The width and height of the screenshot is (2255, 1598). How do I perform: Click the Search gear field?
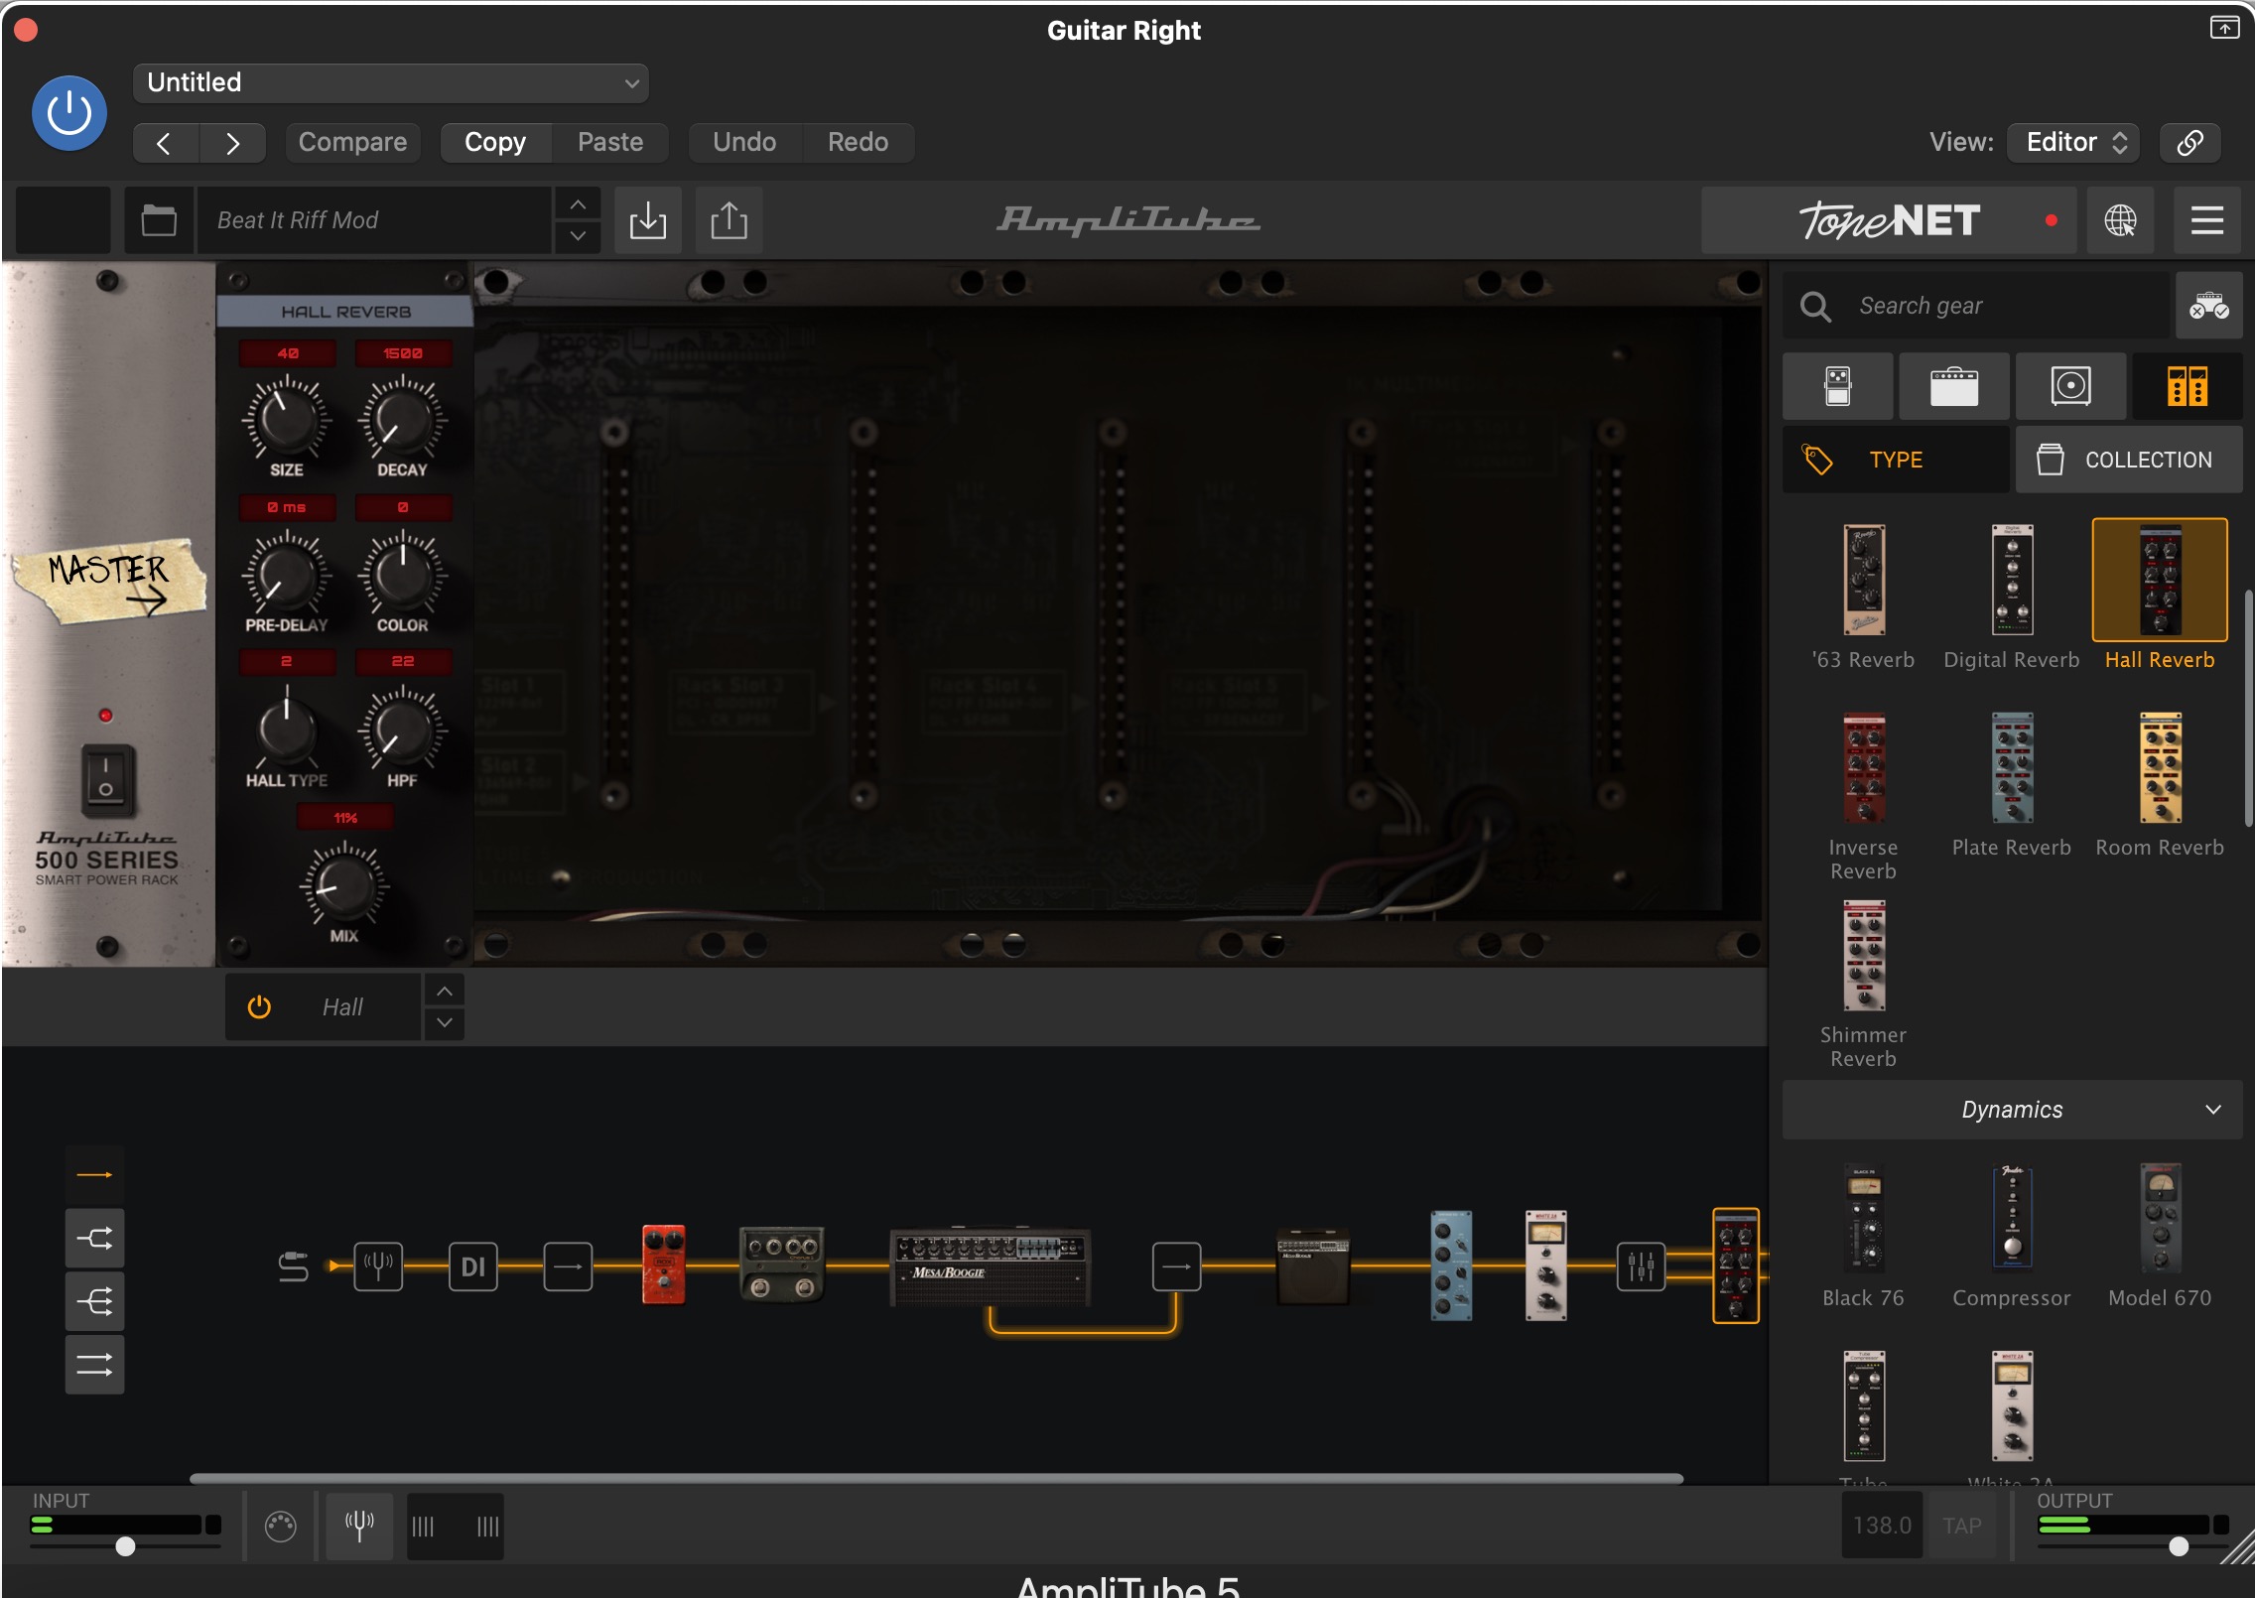[1975, 306]
